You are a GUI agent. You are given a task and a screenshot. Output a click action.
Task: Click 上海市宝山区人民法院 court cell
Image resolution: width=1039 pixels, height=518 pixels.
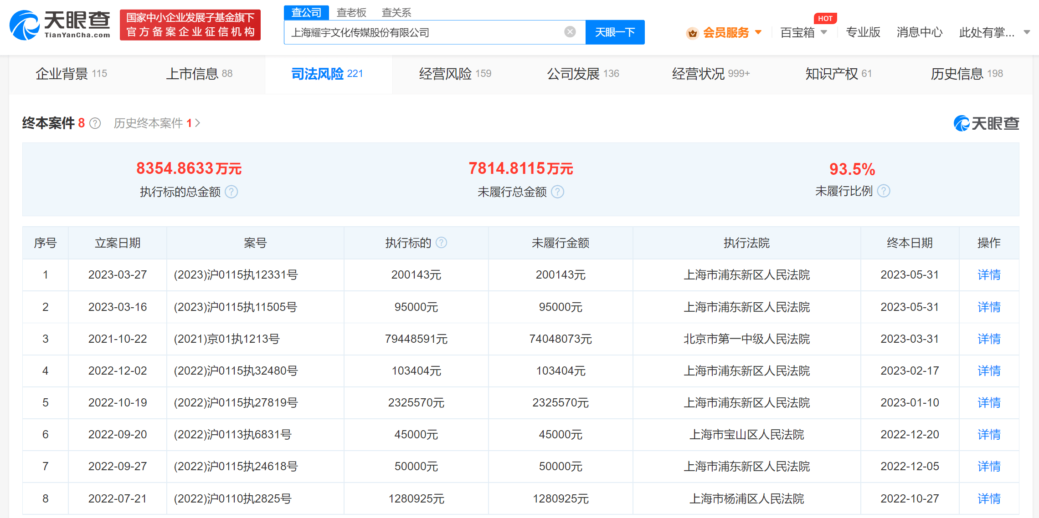pyautogui.click(x=746, y=435)
